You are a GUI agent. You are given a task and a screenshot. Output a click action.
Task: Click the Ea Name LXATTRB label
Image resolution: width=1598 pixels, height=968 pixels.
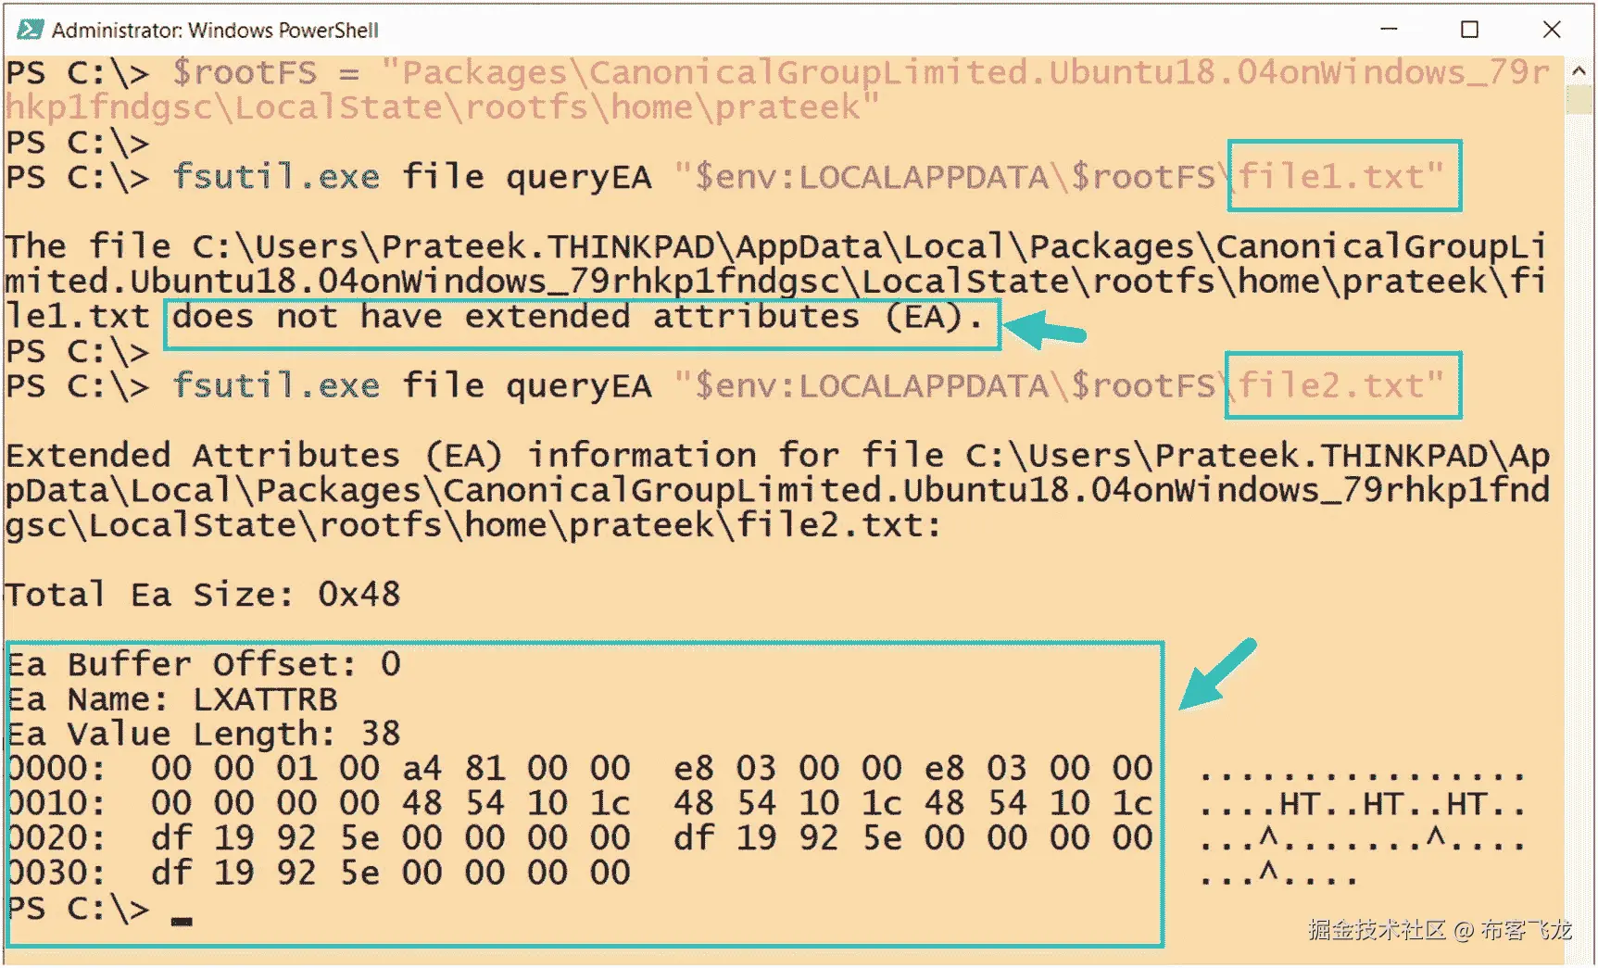(171, 698)
